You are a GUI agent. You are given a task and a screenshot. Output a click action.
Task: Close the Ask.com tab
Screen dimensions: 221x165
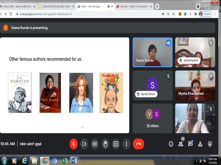151,7
